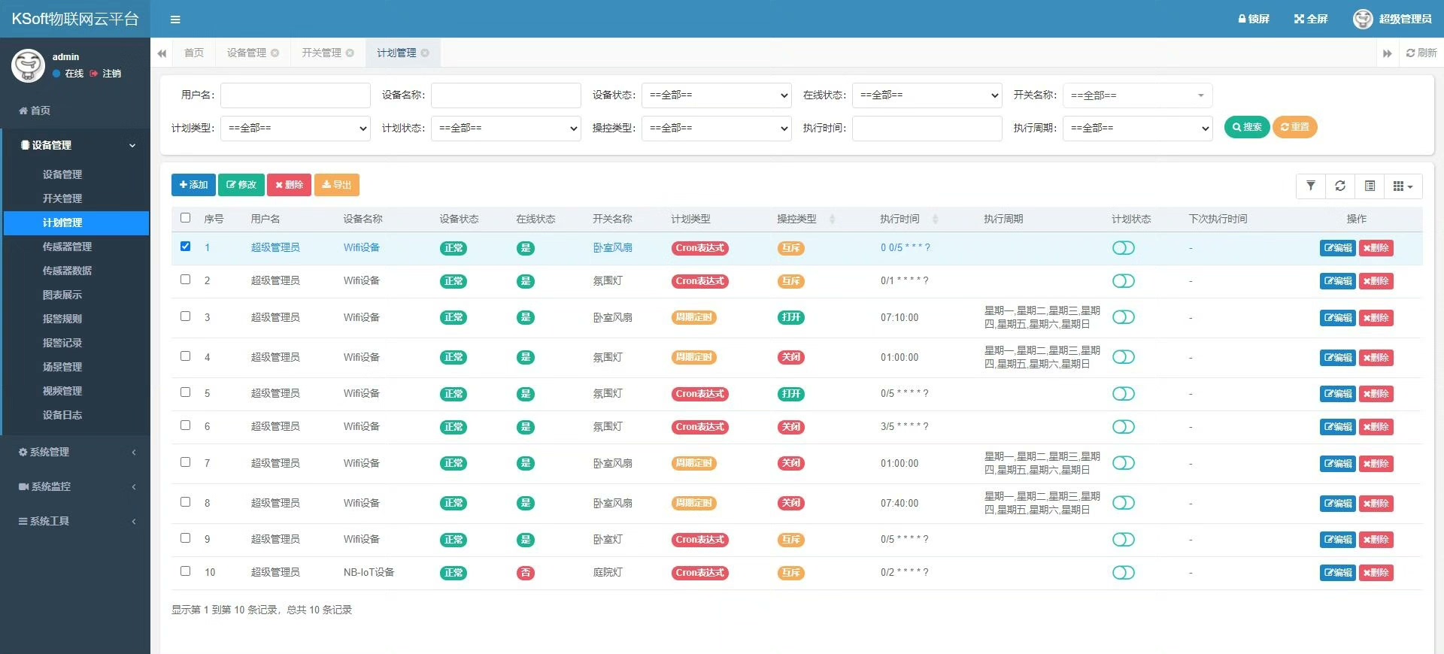Click the table refresh icon

tap(1340, 186)
